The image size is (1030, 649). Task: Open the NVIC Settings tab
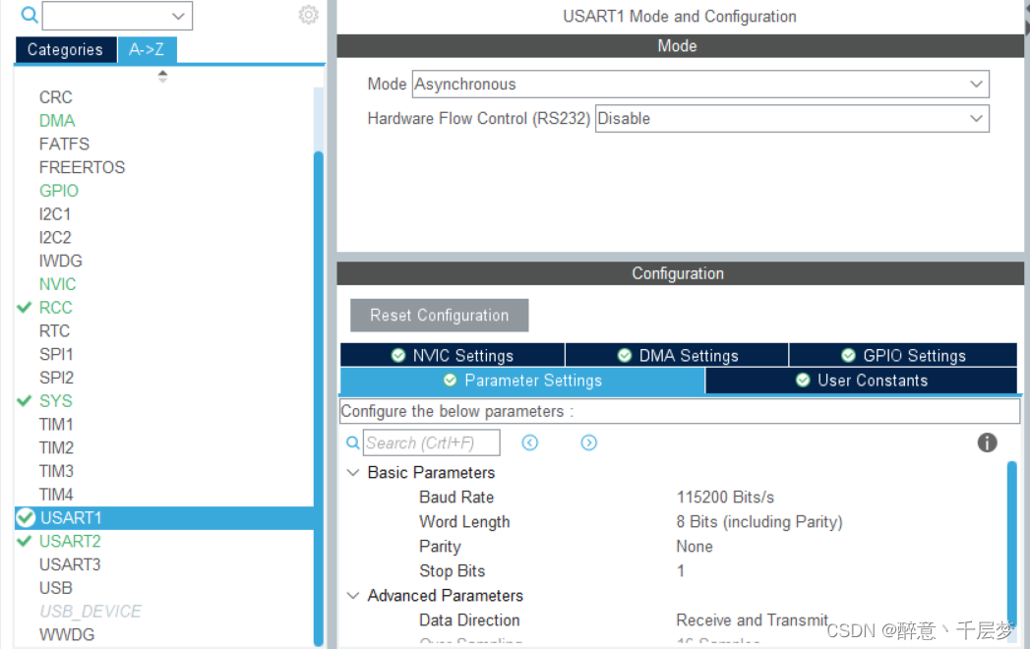(x=453, y=355)
